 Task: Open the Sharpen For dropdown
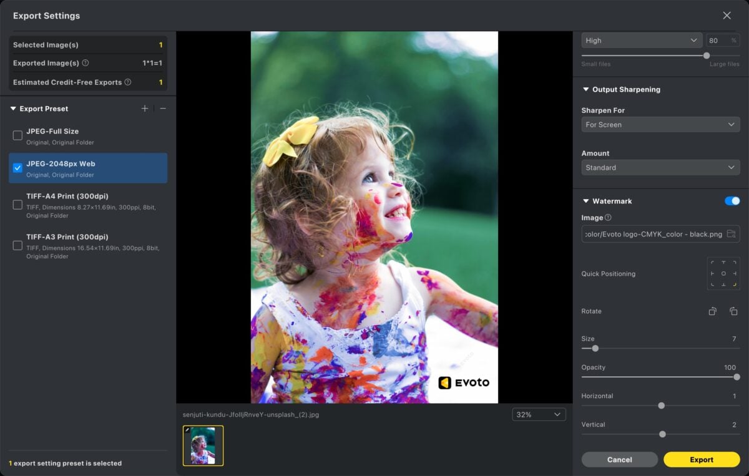click(x=660, y=124)
